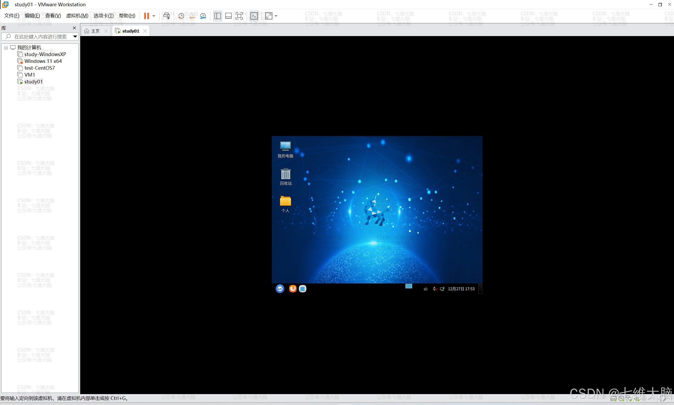Screen dimensions: 674x405
Task: Click the guest muted volume icon
Action: point(435,289)
